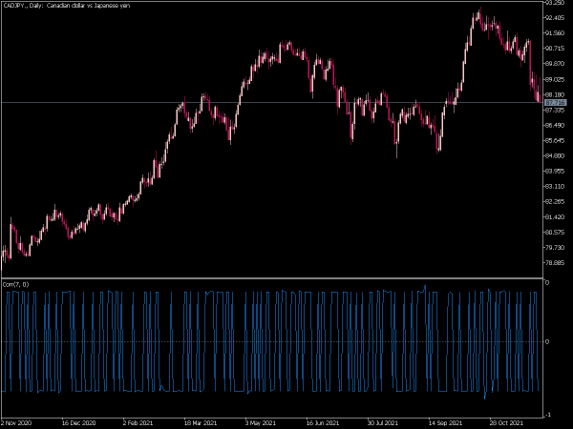Click the 2 Feb 2021 date label
The width and height of the screenshot is (573, 429).
click(x=138, y=423)
